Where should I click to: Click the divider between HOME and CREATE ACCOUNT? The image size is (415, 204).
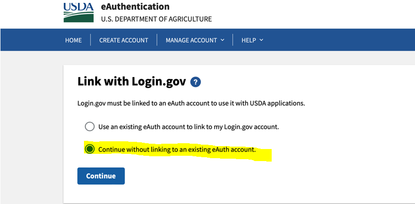point(90,40)
